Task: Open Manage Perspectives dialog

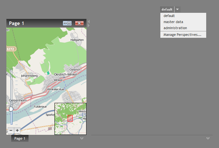Action: [x=182, y=35]
